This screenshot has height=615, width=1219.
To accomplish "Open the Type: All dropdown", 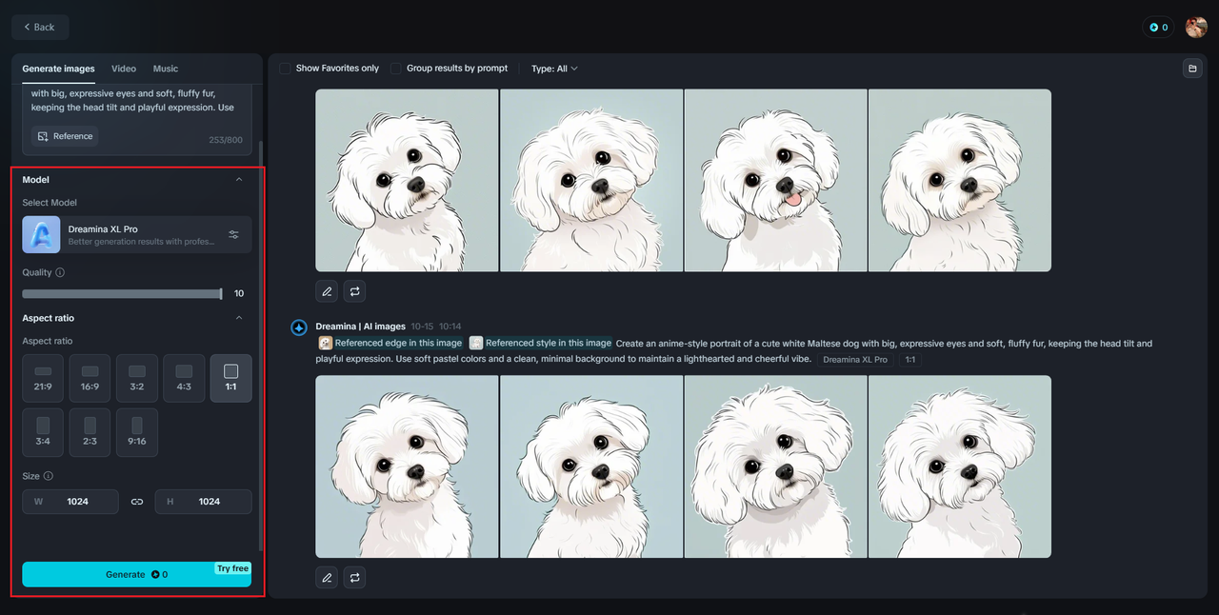I will coord(554,69).
